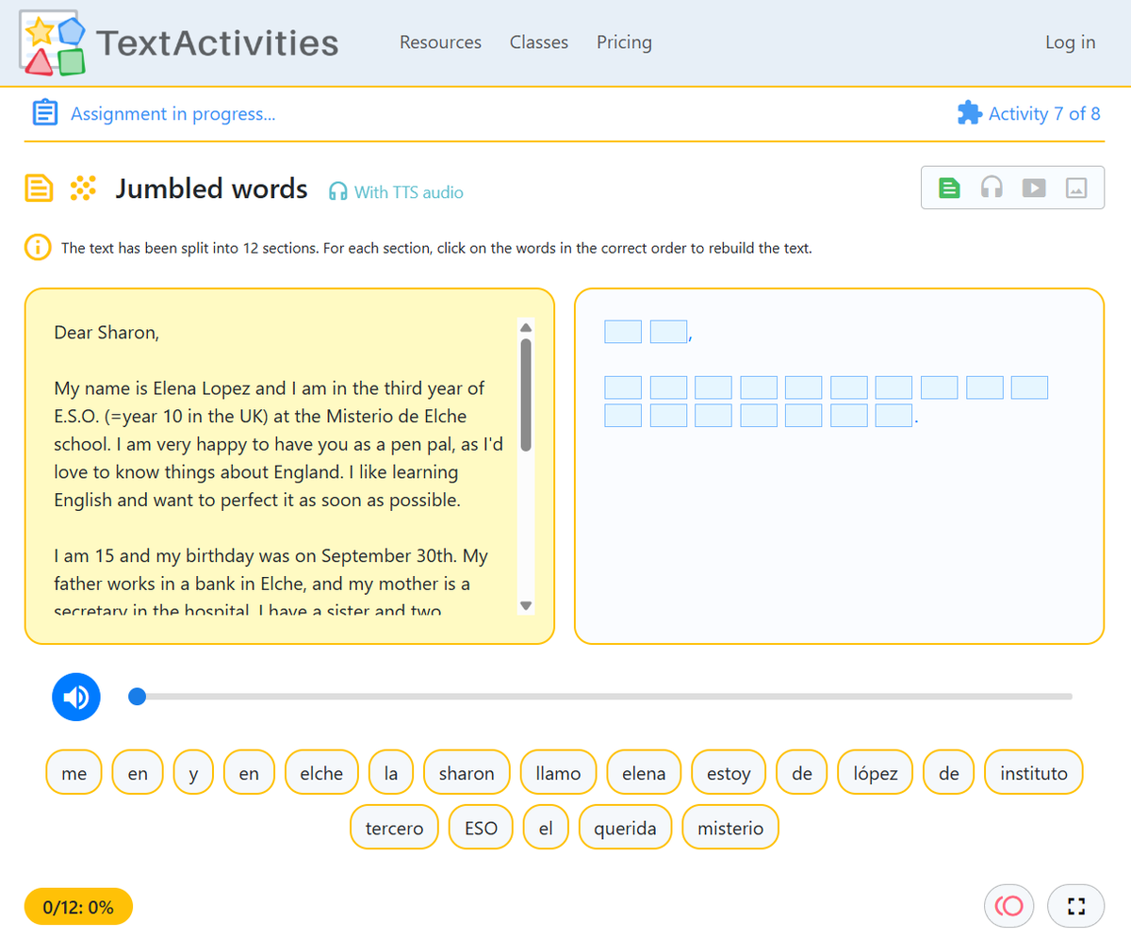Select the word 'llamo'

click(558, 774)
